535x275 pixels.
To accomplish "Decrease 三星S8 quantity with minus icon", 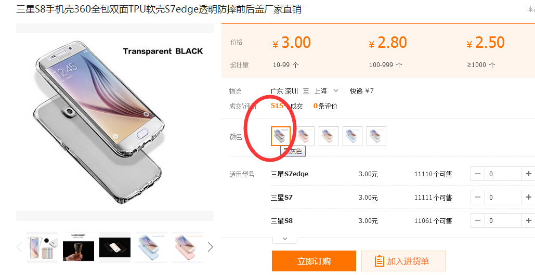I will coord(478,220).
